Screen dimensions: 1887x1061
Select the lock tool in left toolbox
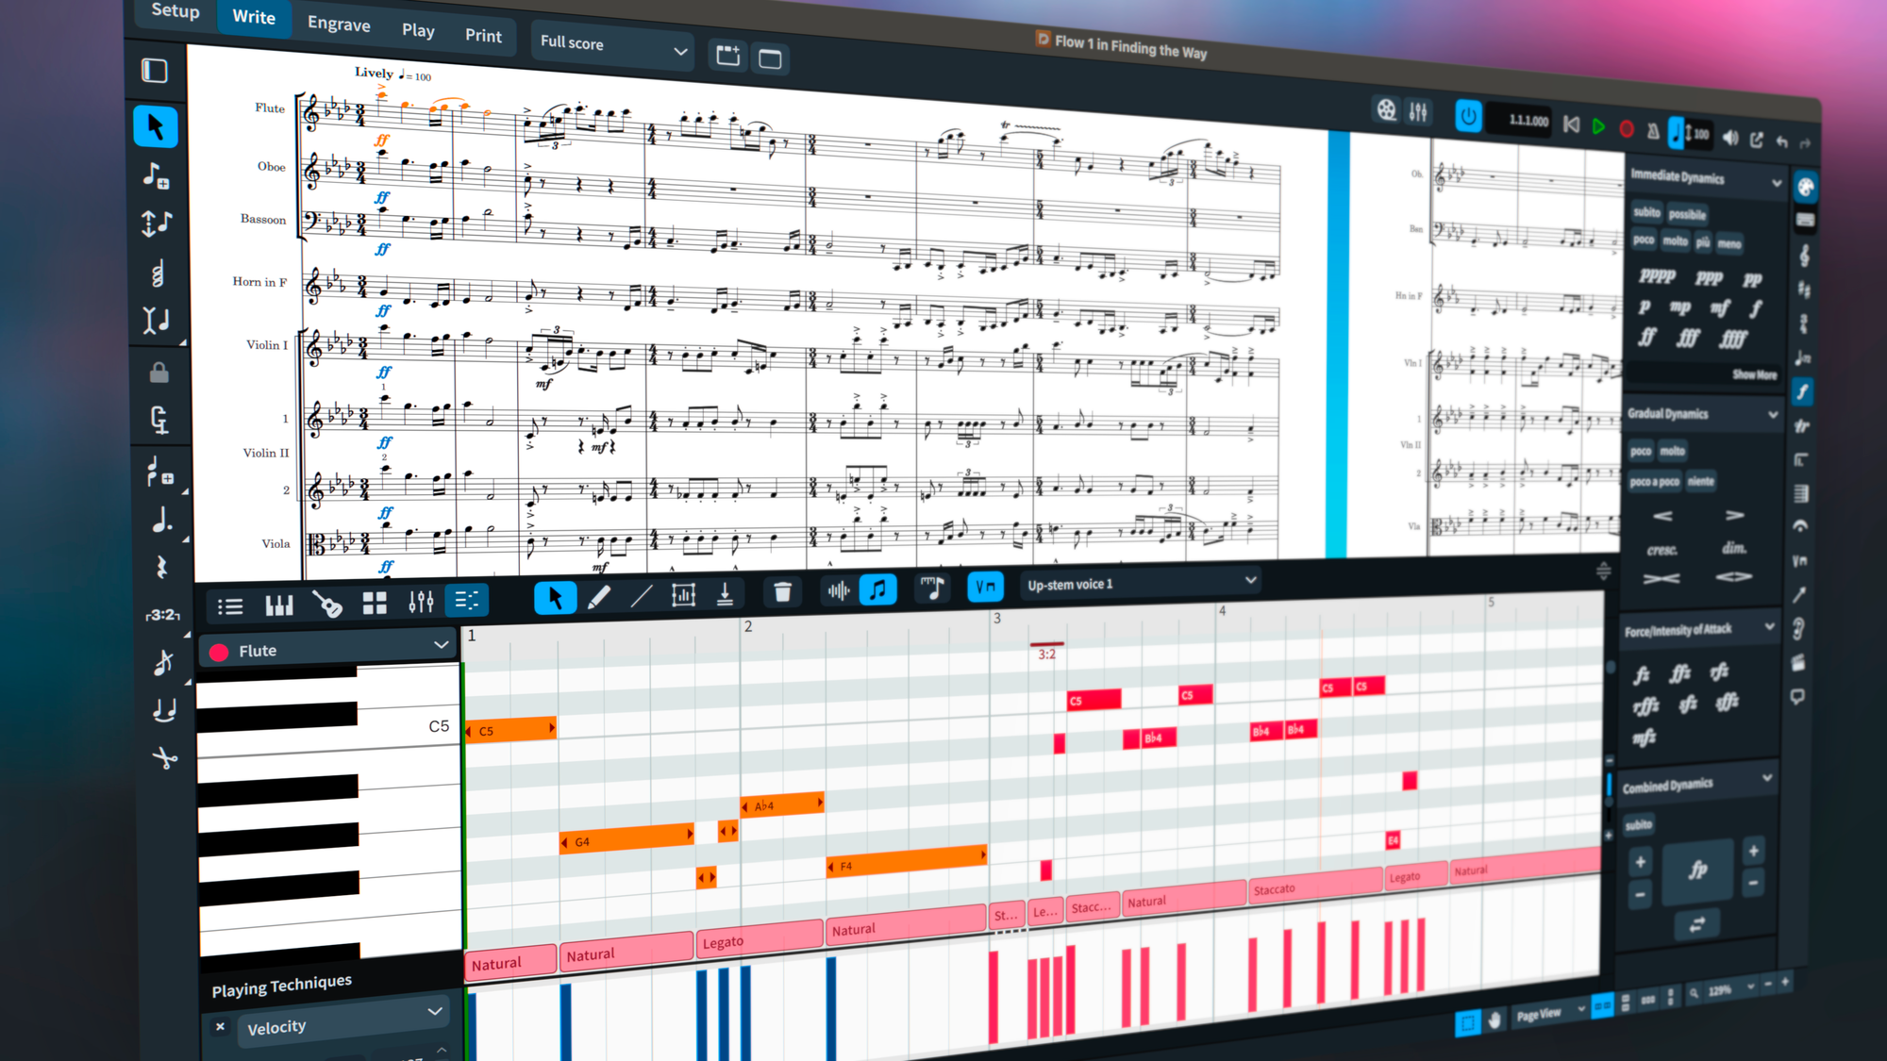159,372
